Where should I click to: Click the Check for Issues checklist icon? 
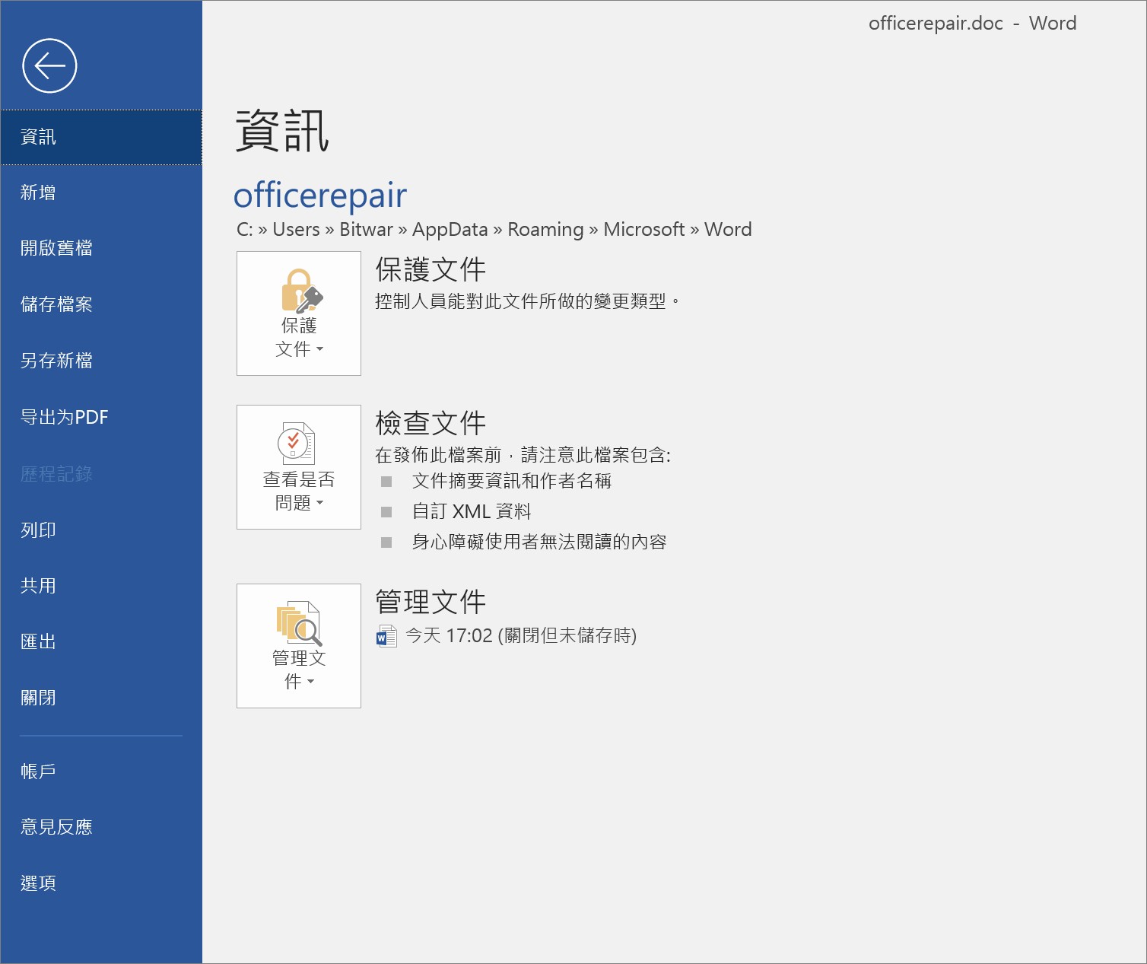[x=297, y=443]
